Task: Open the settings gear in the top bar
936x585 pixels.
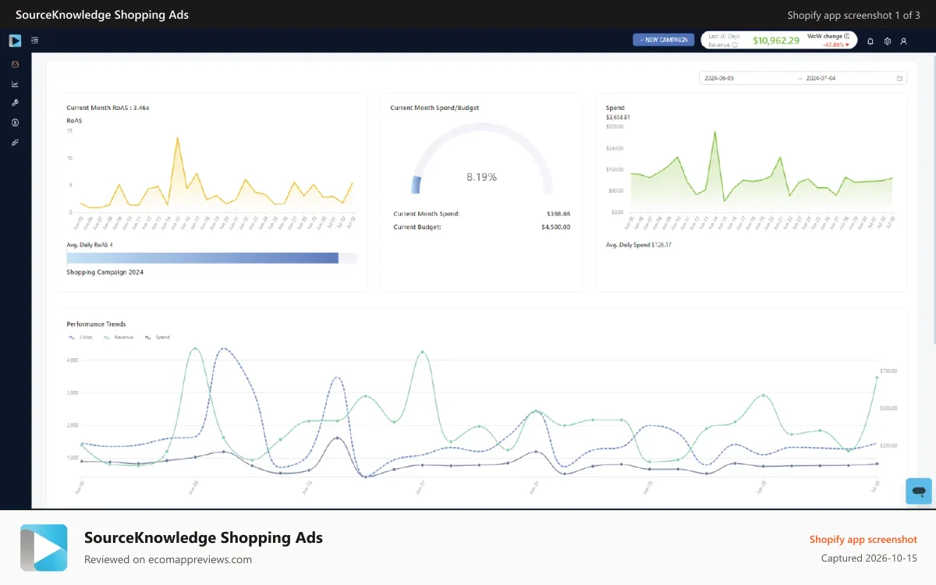Action: (887, 41)
